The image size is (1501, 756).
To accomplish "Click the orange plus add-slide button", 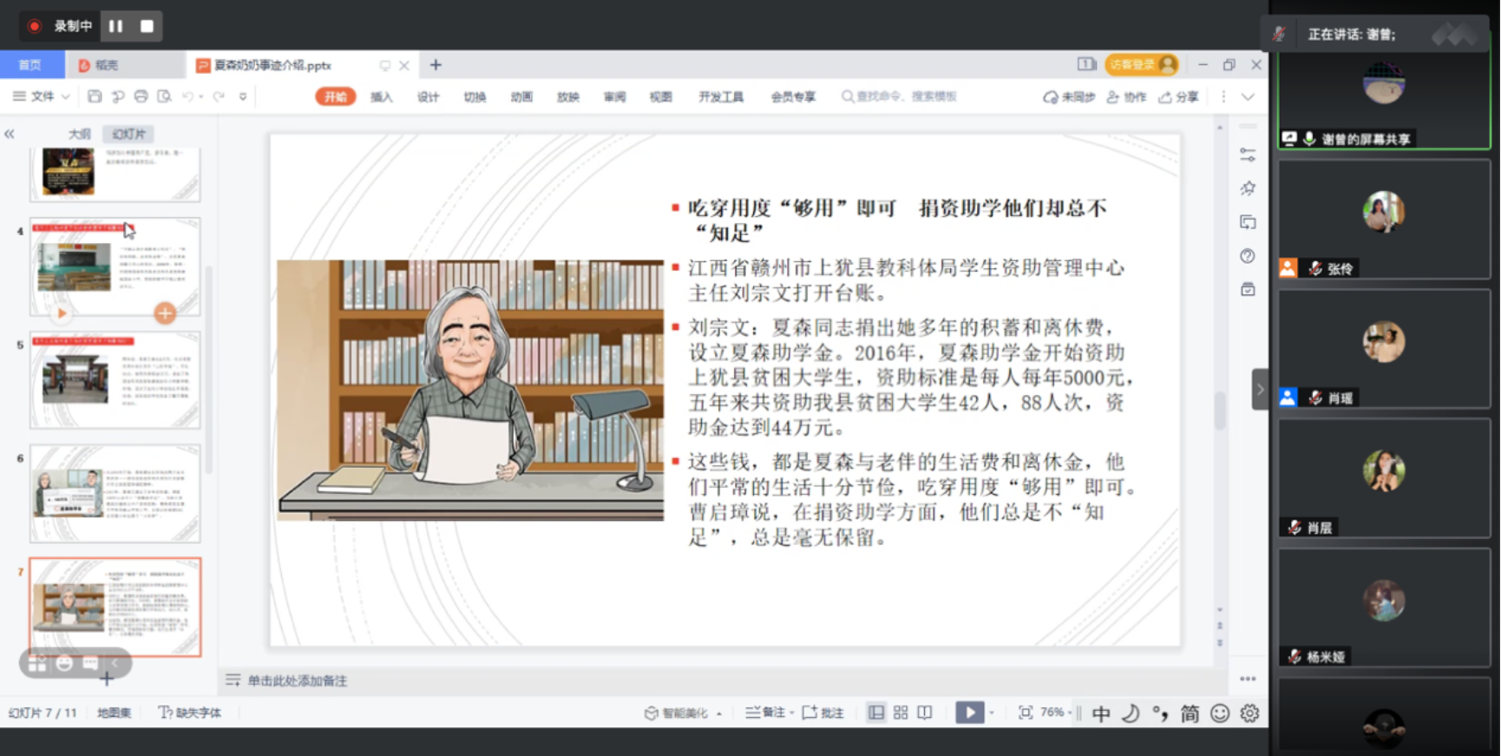I will point(165,313).
